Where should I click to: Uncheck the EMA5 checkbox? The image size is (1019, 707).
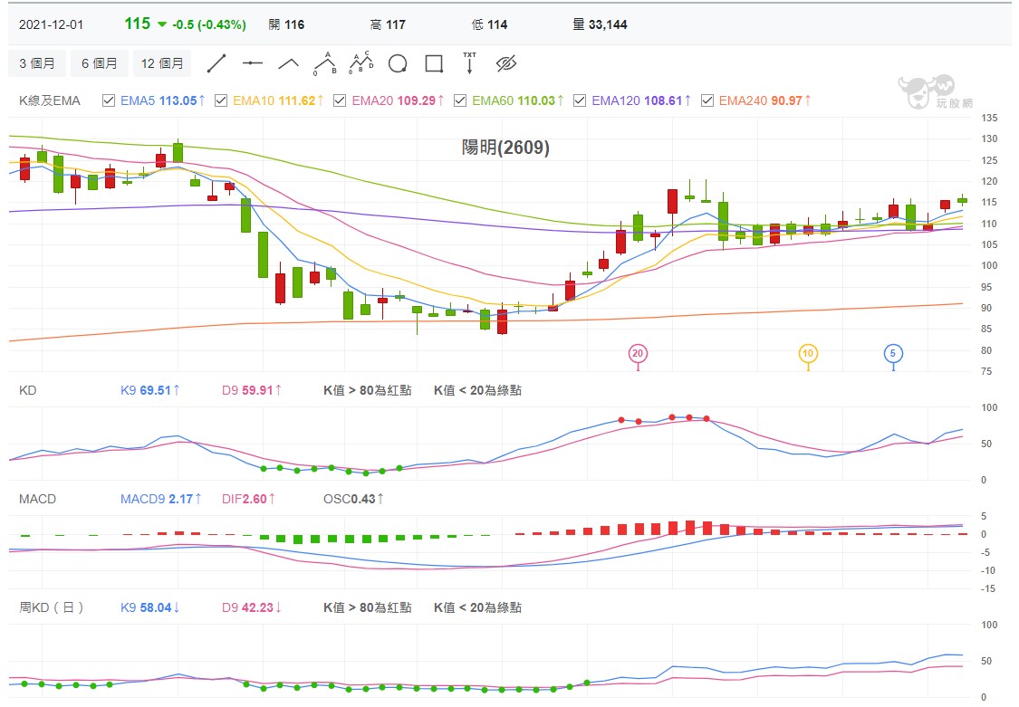pyautogui.click(x=109, y=100)
